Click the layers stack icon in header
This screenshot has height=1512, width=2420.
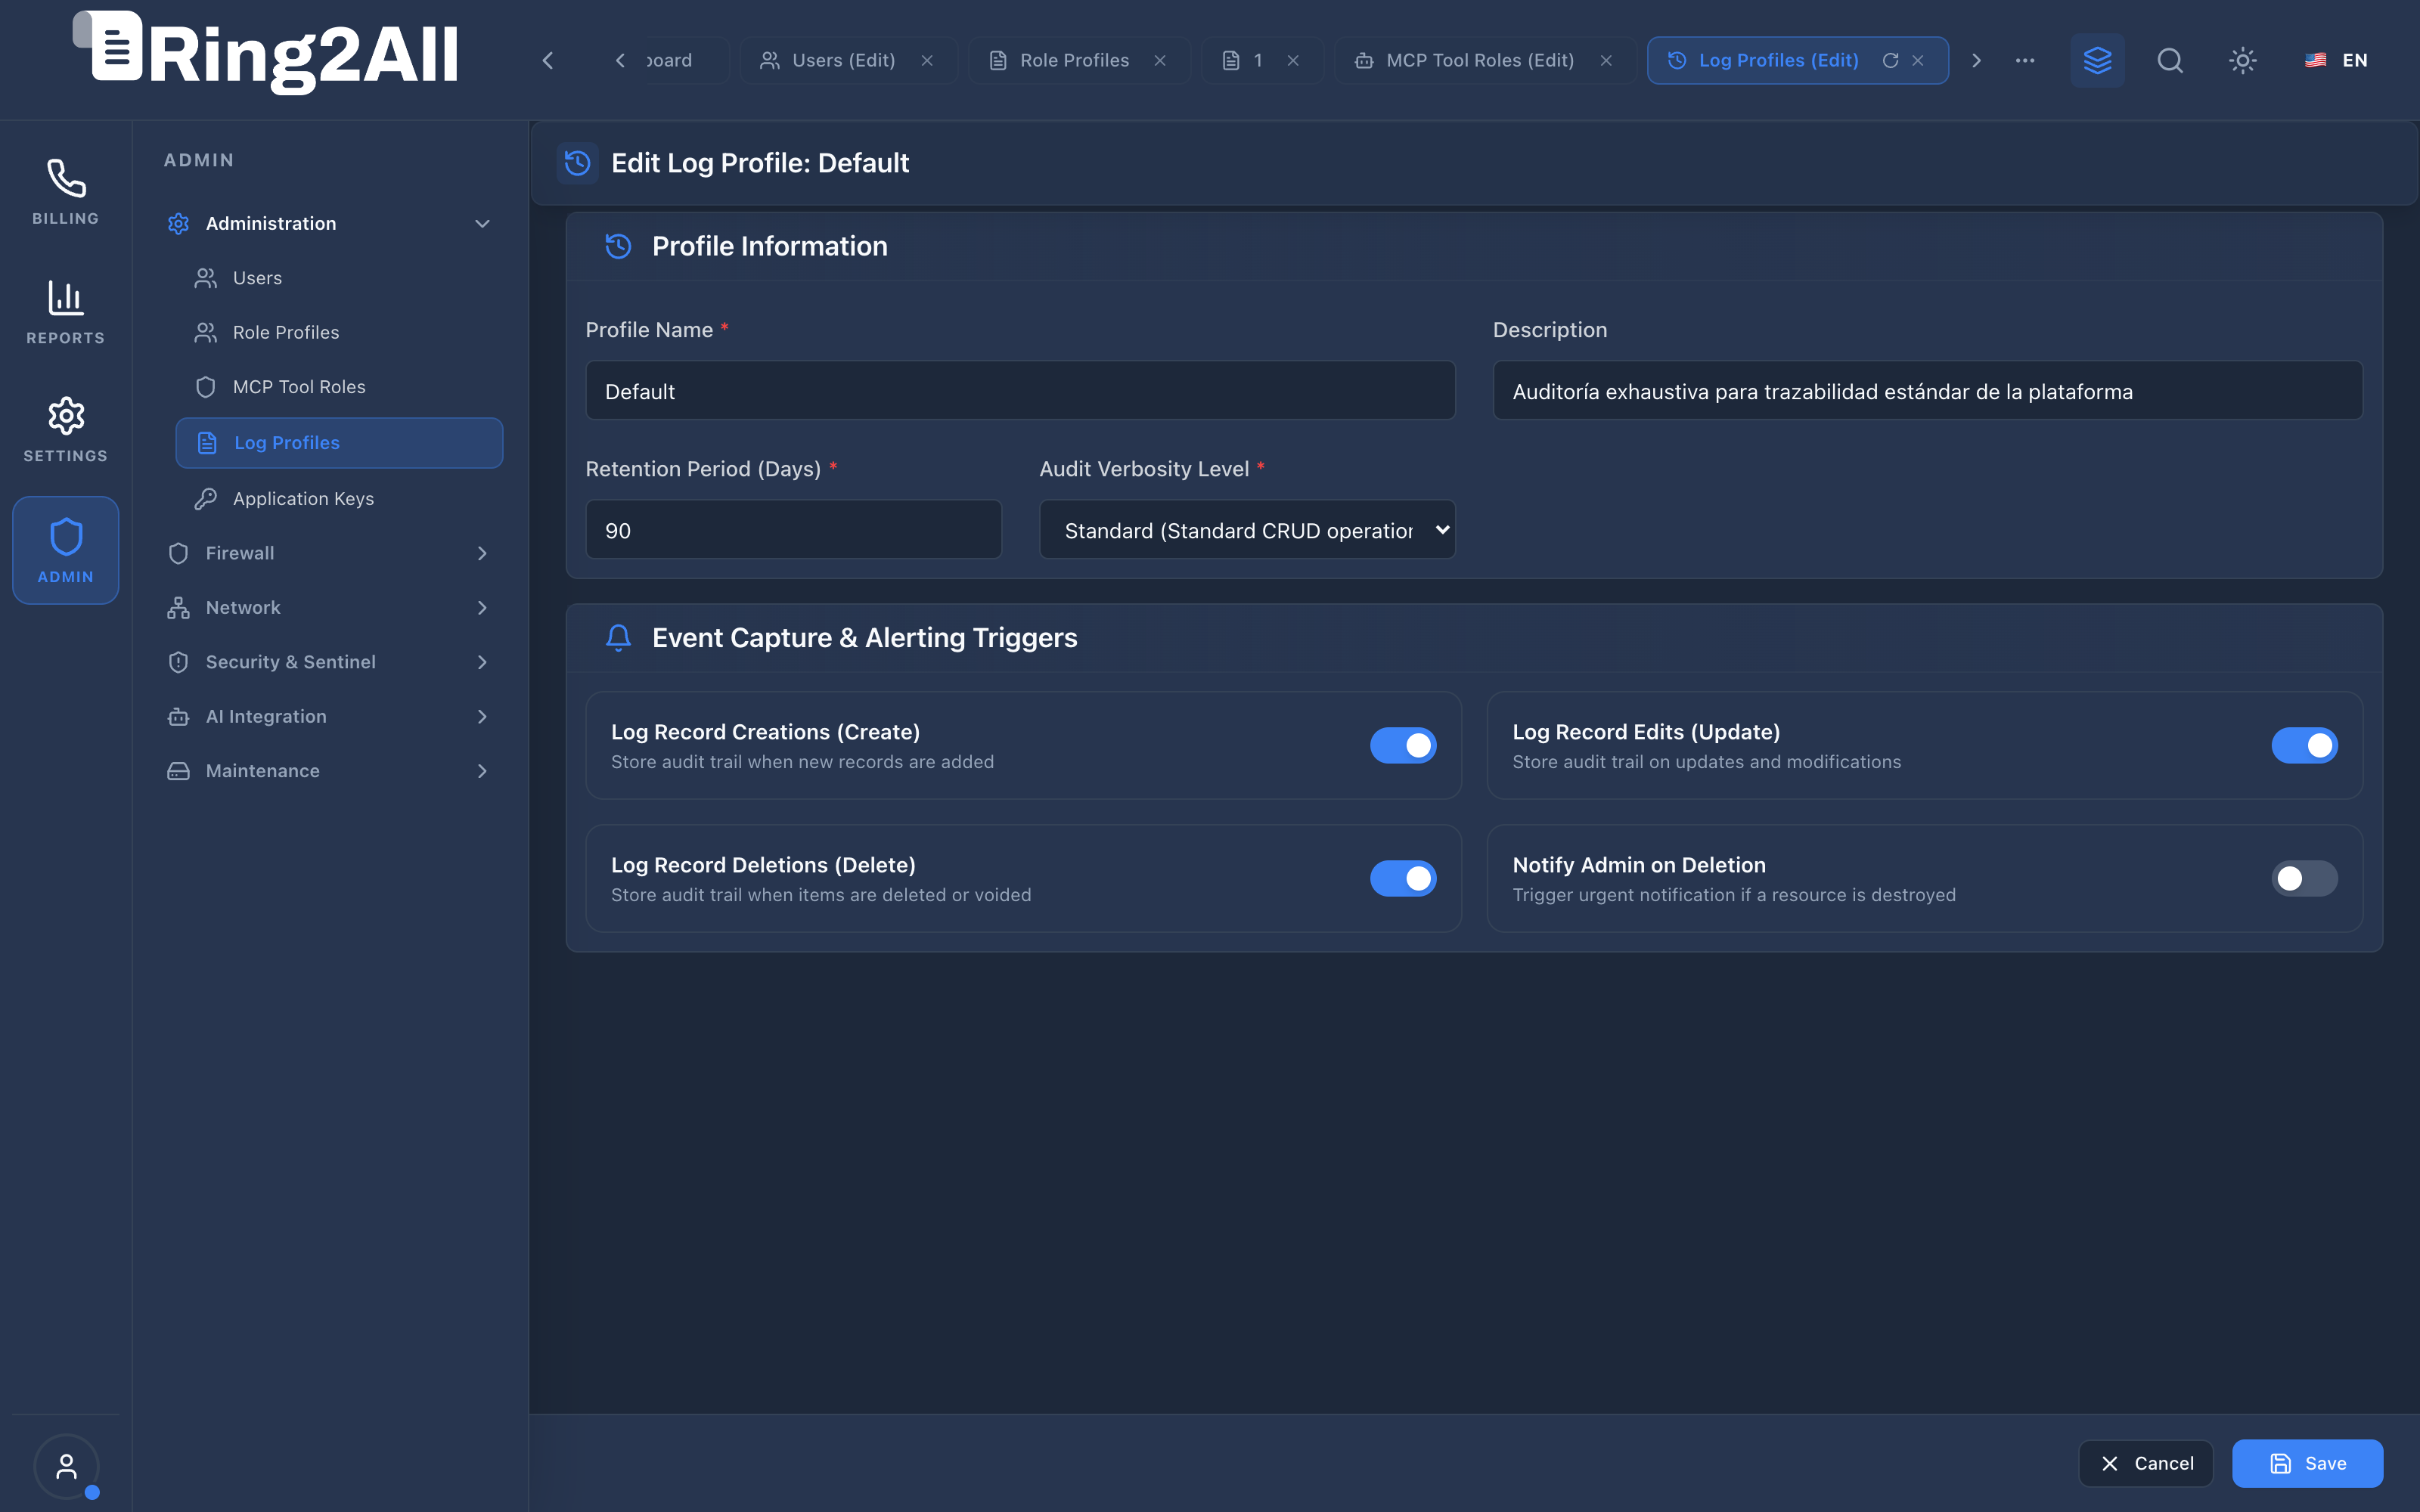pyautogui.click(x=2097, y=60)
